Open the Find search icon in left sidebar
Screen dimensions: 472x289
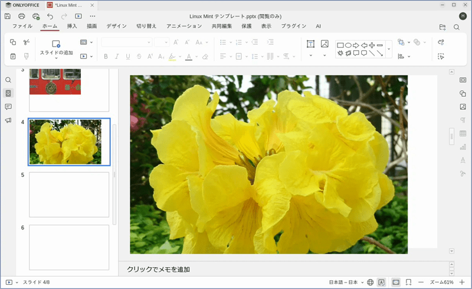[x=8, y=80]
